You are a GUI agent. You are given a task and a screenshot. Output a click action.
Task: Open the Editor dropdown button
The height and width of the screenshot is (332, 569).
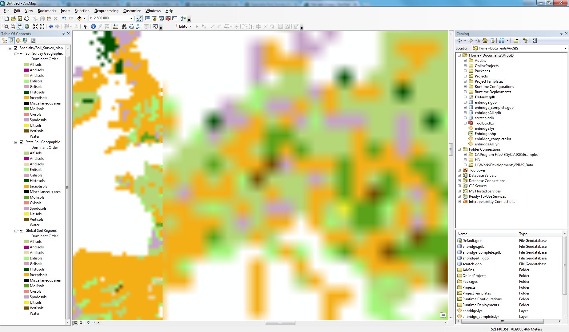click(x=185, y=26)
